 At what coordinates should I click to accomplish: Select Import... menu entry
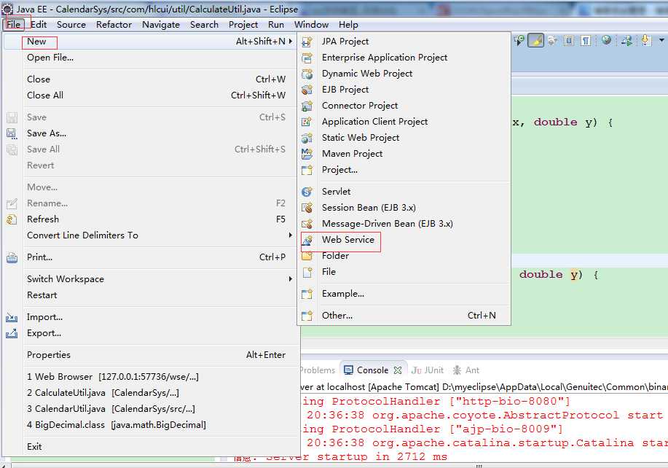pyautogui.click(x=152, y=317)
